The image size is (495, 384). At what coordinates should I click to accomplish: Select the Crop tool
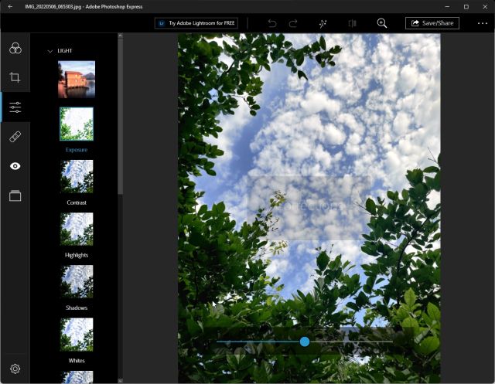(x=15, y=77)
